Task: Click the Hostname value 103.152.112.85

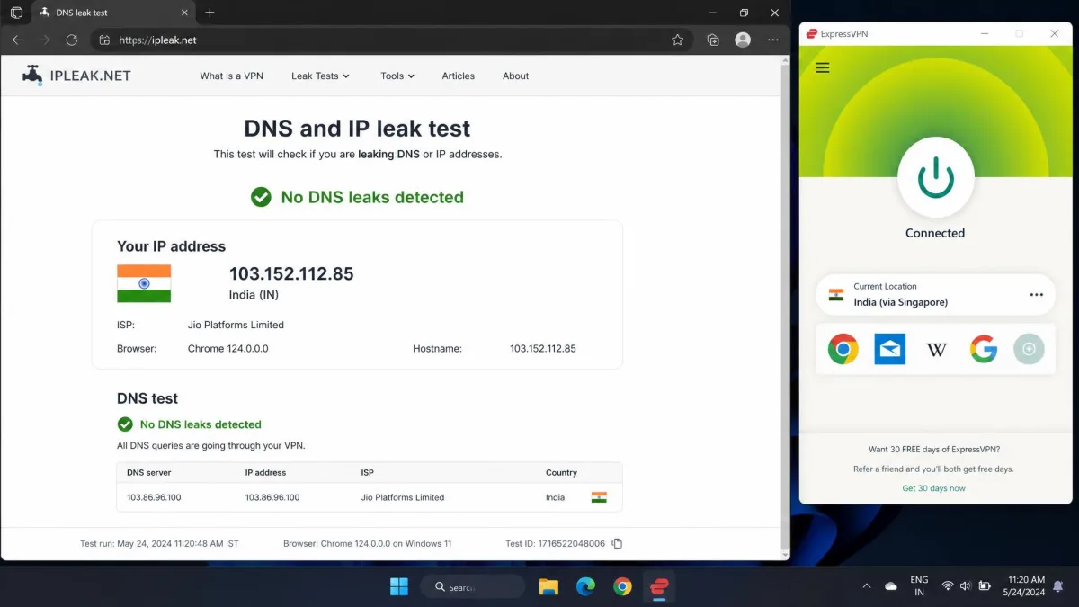Action: coord(543,348)
